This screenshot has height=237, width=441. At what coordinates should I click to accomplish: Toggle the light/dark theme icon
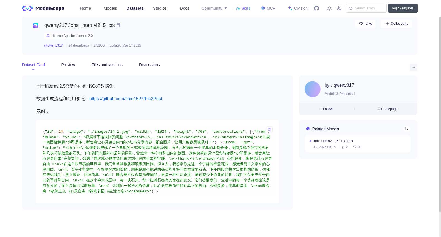coord(329,8)
